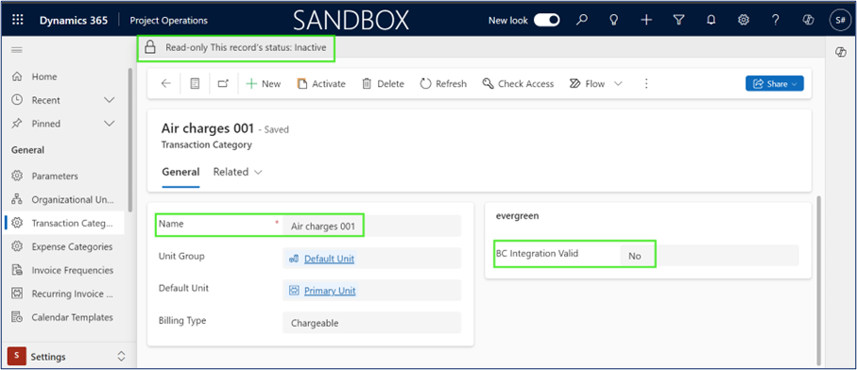Click the form vertical scrollbar
This screenshot has width=857, height=370.
coord(818,280)
